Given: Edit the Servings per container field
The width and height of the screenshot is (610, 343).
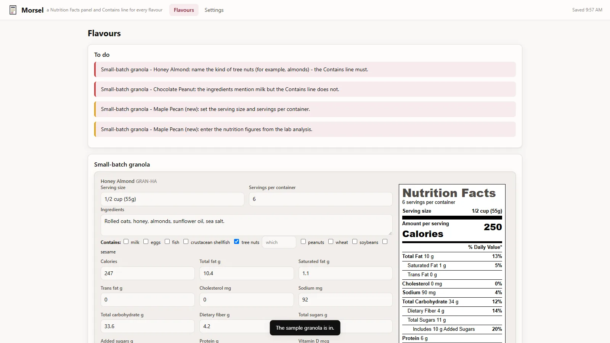Looking at the screenshot, I should [321, 199].
